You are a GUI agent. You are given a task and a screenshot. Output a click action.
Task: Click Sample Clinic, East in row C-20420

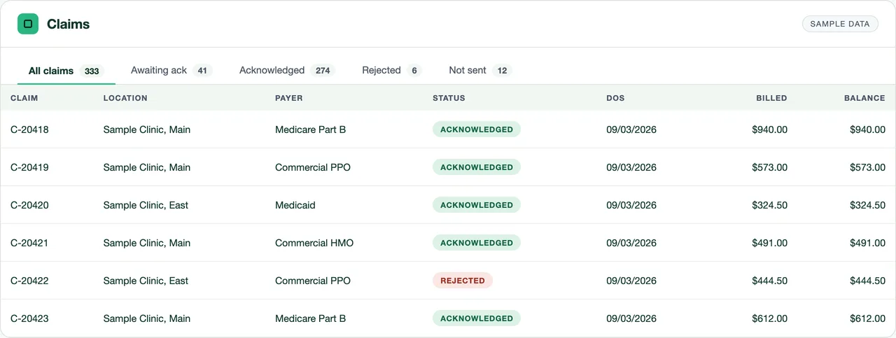point(146,205)
